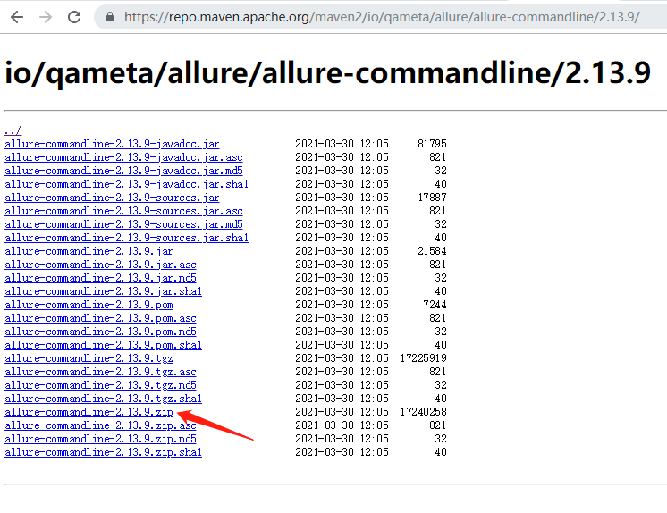Open allure-commandline-2.13.9.tgz.md5 link

click(x=100, y=385)
